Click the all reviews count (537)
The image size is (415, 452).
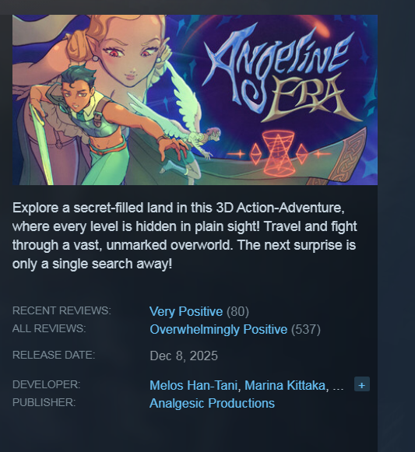click(306, 330)
